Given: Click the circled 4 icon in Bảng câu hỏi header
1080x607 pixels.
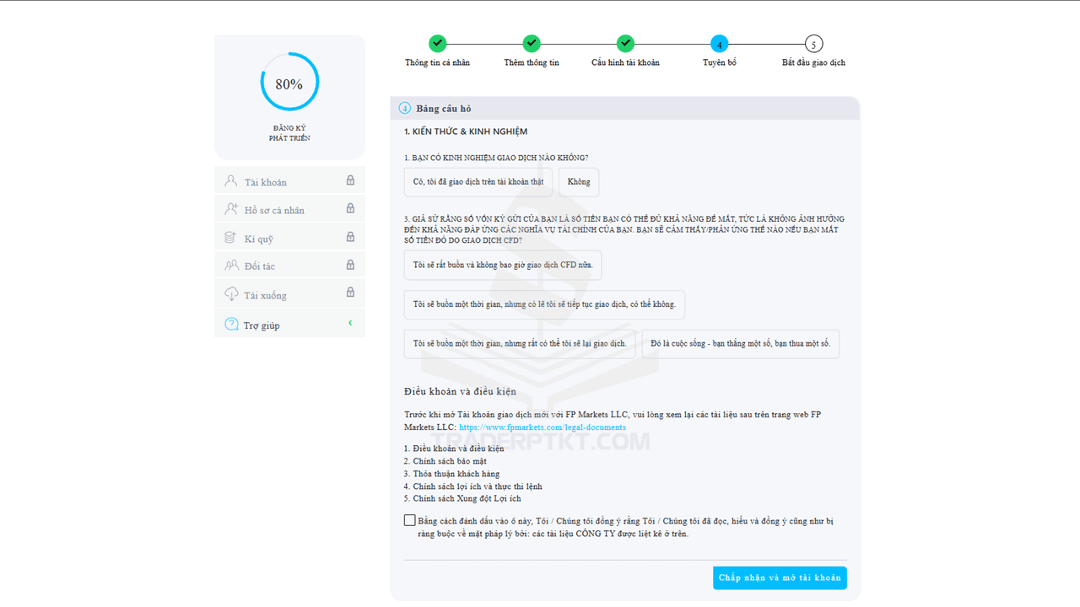Looking at the screenshot, I should pyautogui.click(x=405, y=108).
